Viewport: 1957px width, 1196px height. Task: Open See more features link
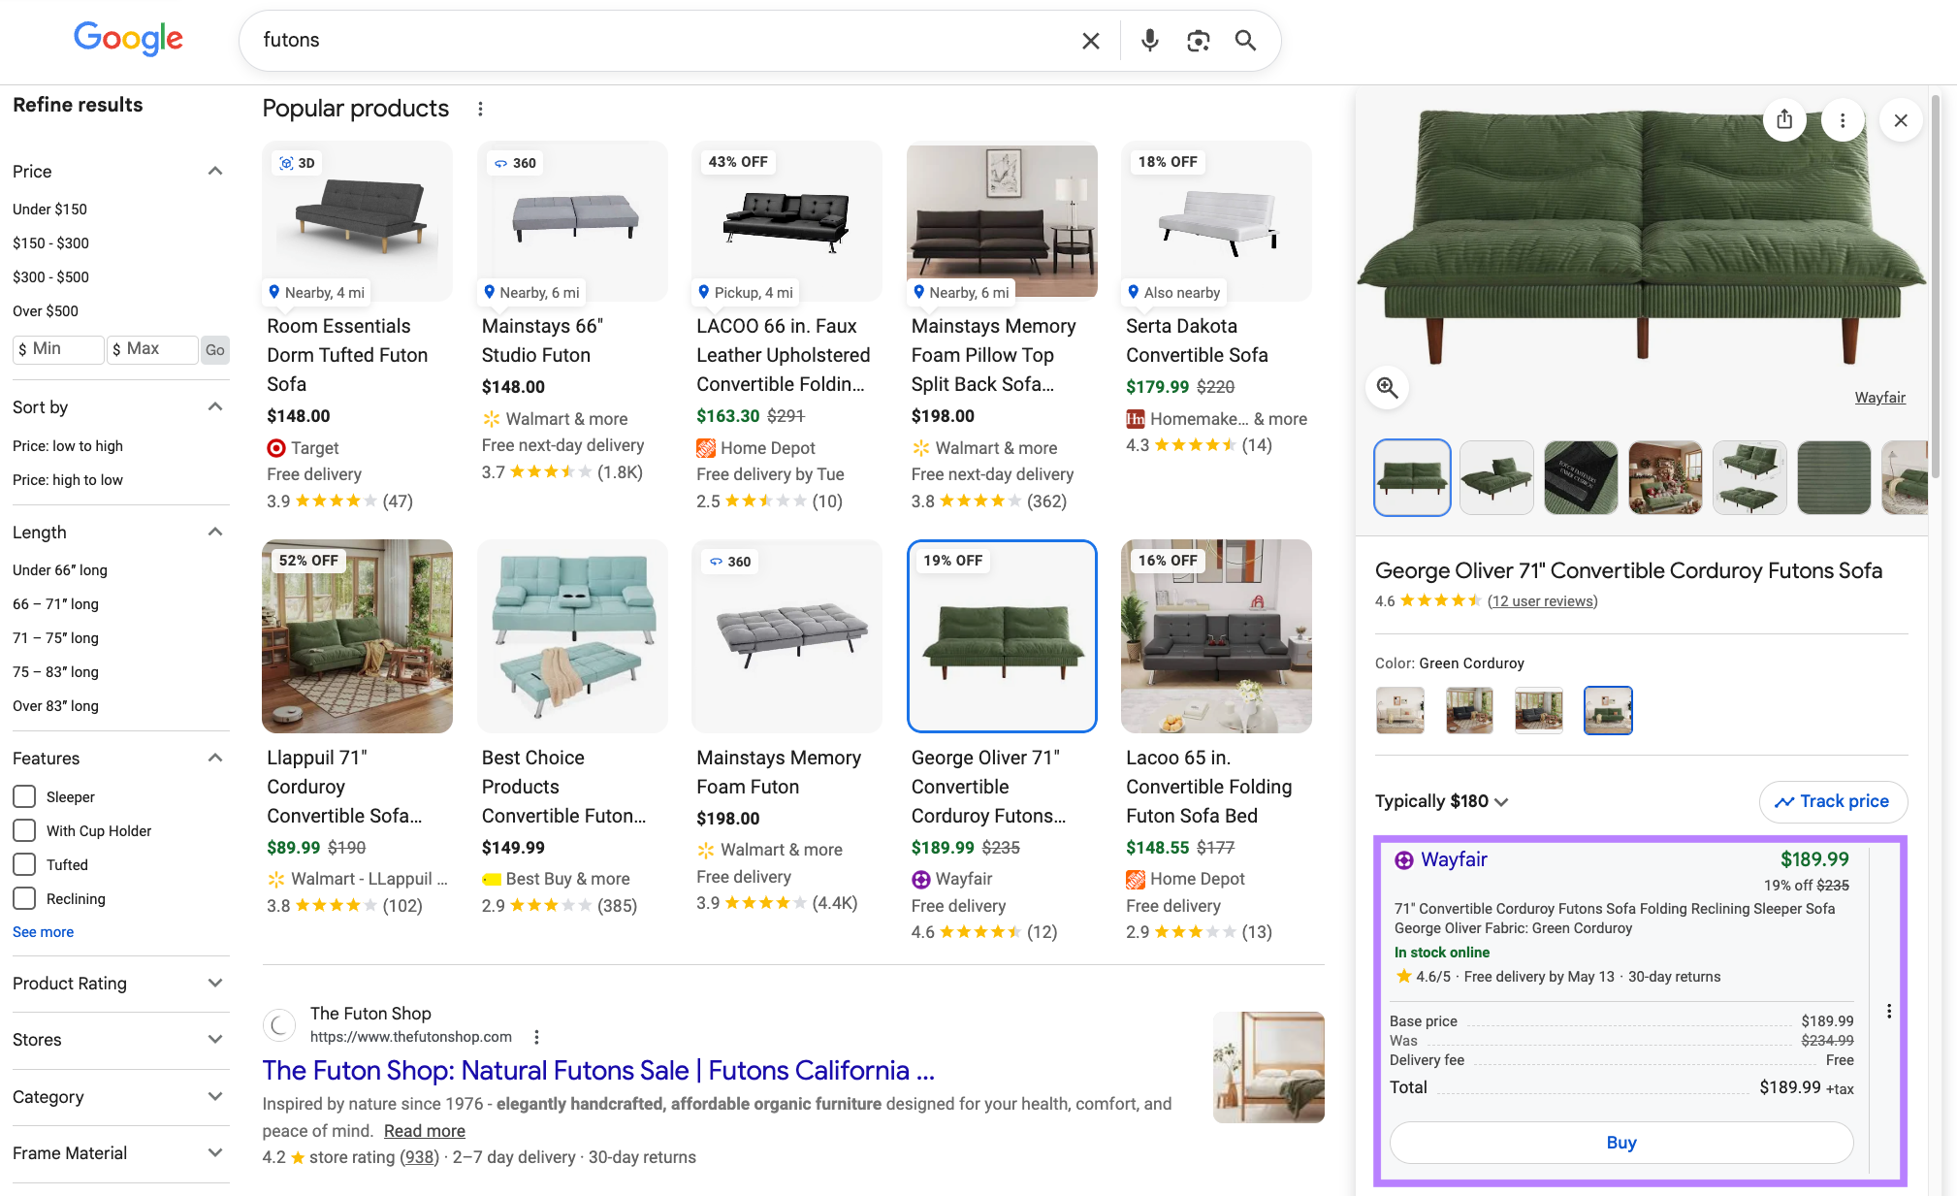point(44,932)
